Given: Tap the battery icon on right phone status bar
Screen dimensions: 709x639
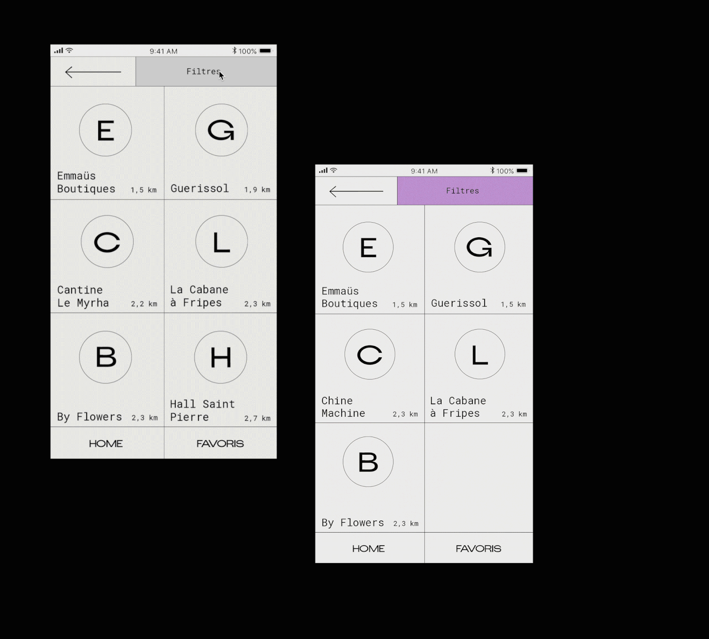Looking at the screenshot, I should (x=523, y=171).
